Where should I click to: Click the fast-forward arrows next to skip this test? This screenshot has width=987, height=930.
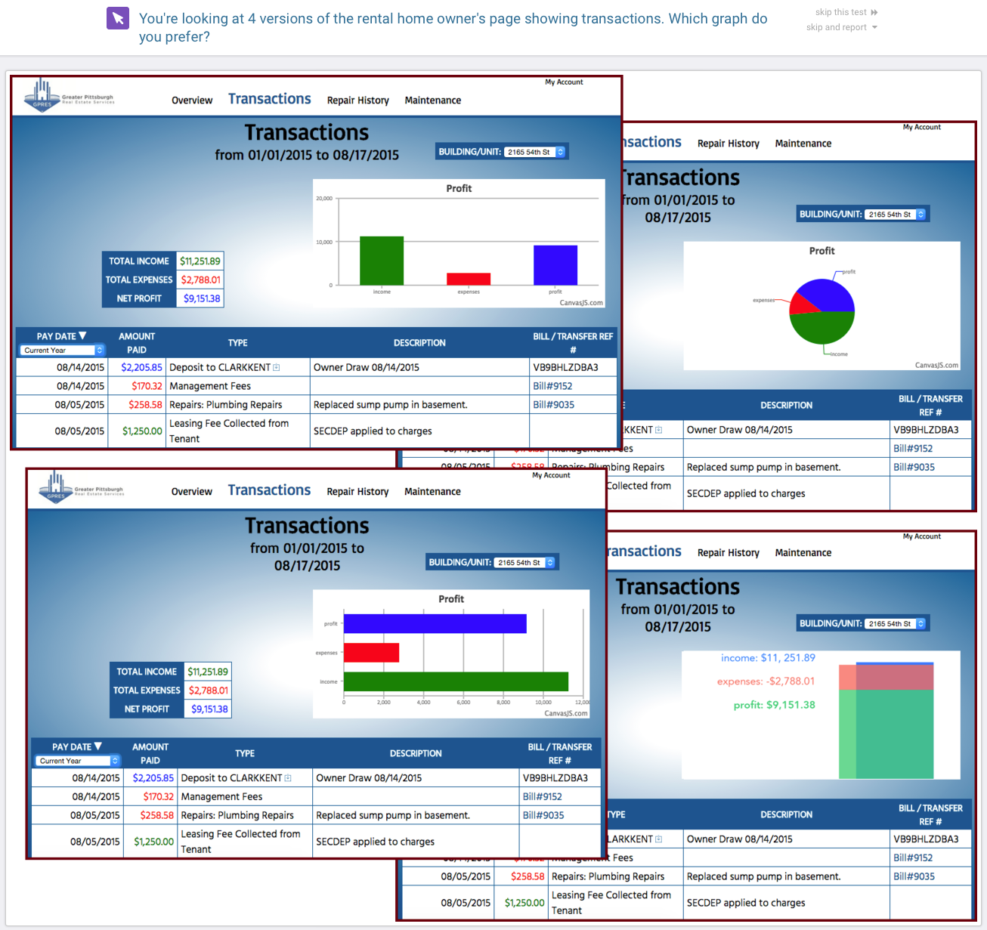(874, 12)
